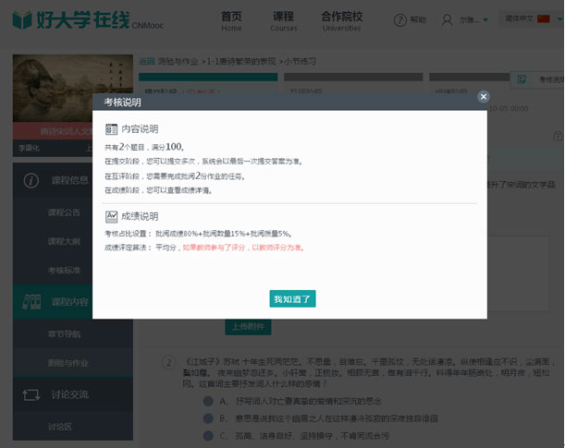Close the 考核说明 dialog with X
The height and width of the screenshot is (448, 565).
click(x=483, y=96)
